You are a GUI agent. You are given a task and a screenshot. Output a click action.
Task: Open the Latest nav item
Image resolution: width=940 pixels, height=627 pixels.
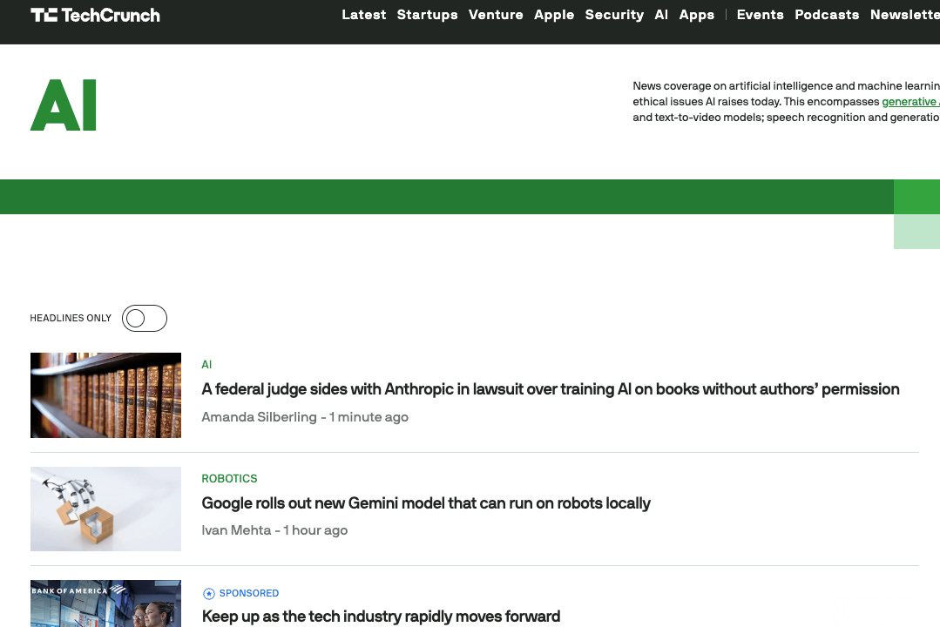[364, 15]
